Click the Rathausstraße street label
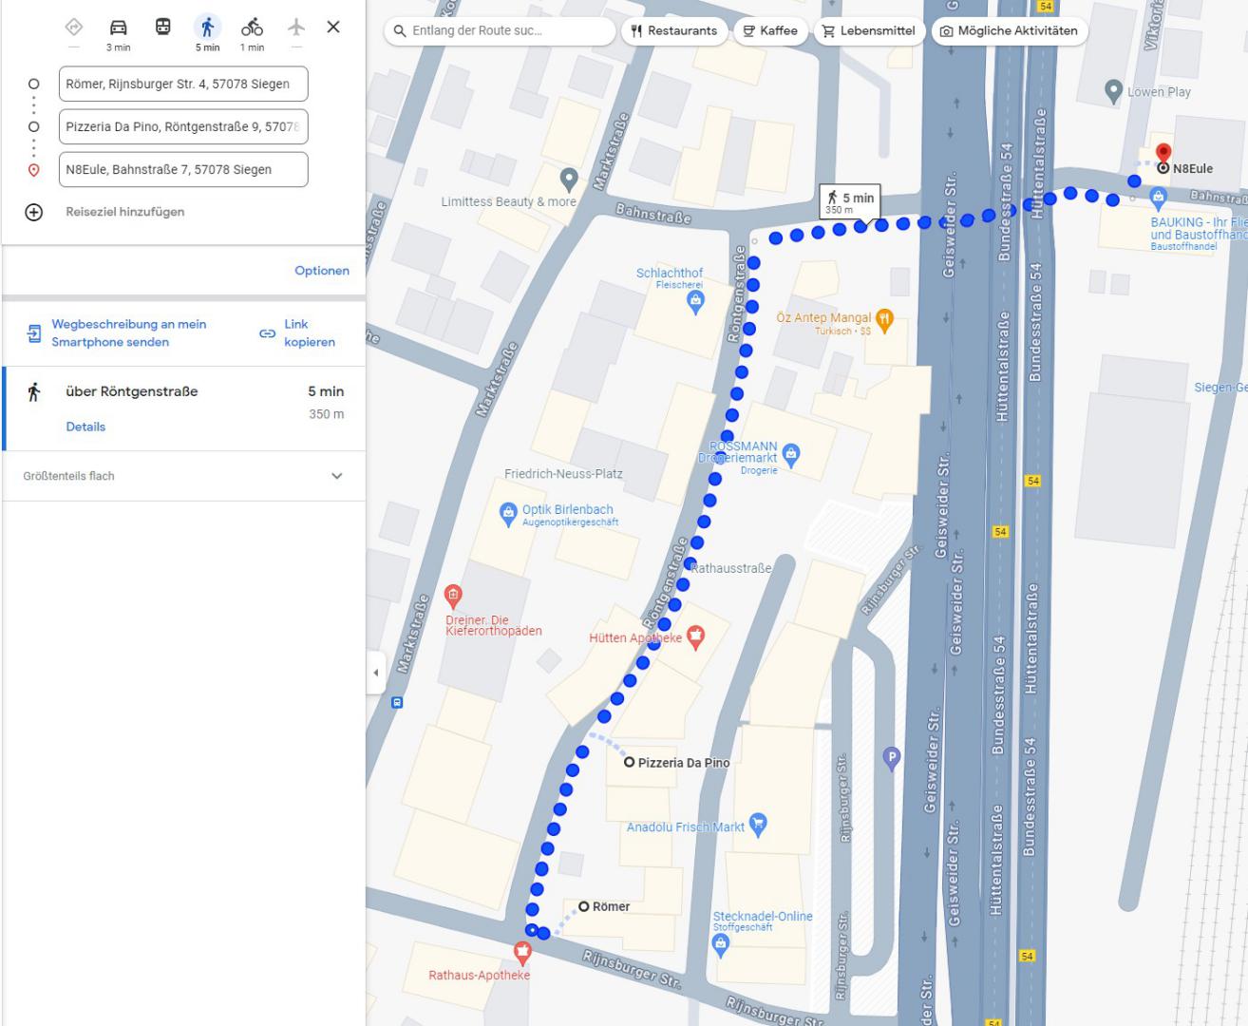 tap(731, 568)
